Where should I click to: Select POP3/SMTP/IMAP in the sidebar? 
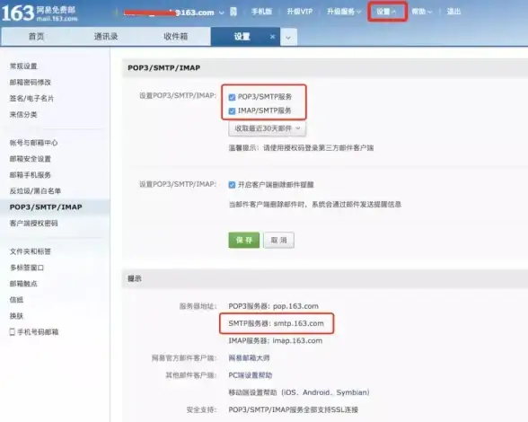pyautogui.click(x=46, y=207)
